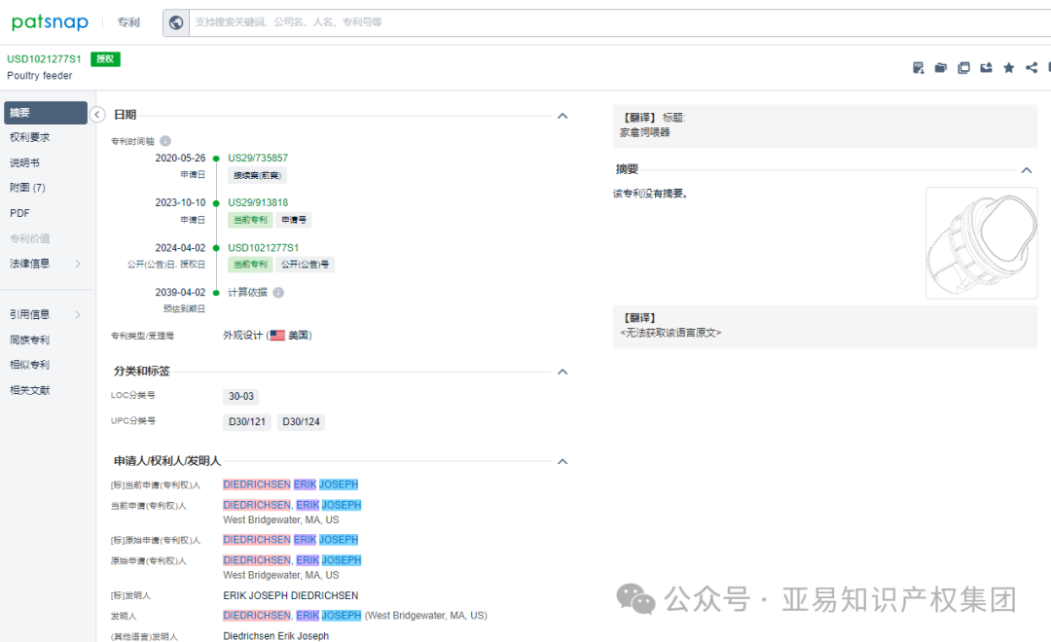Open the save to folder icon
This screenshot has height=642, width=1051.
coord(940,67)
